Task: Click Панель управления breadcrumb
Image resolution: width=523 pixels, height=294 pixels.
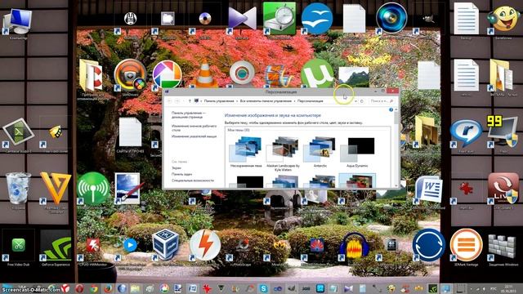Action: [x=219, y=101]
